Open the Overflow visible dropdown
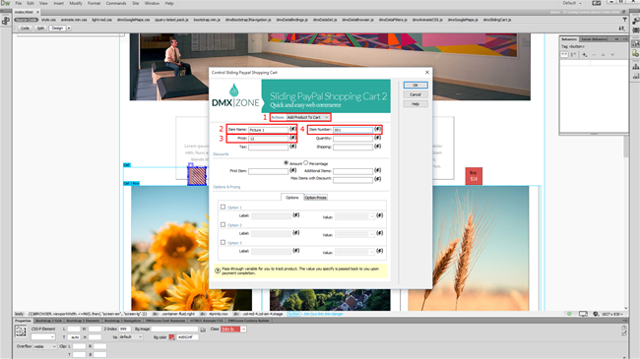640x359 pixels. tap(45, 346)
